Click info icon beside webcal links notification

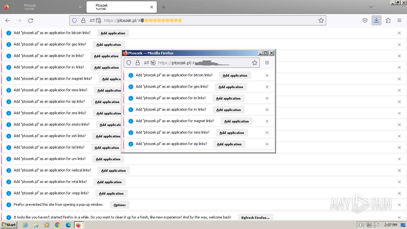point(9,170)
